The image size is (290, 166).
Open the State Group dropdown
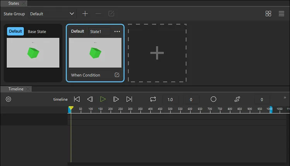point(52,13)
